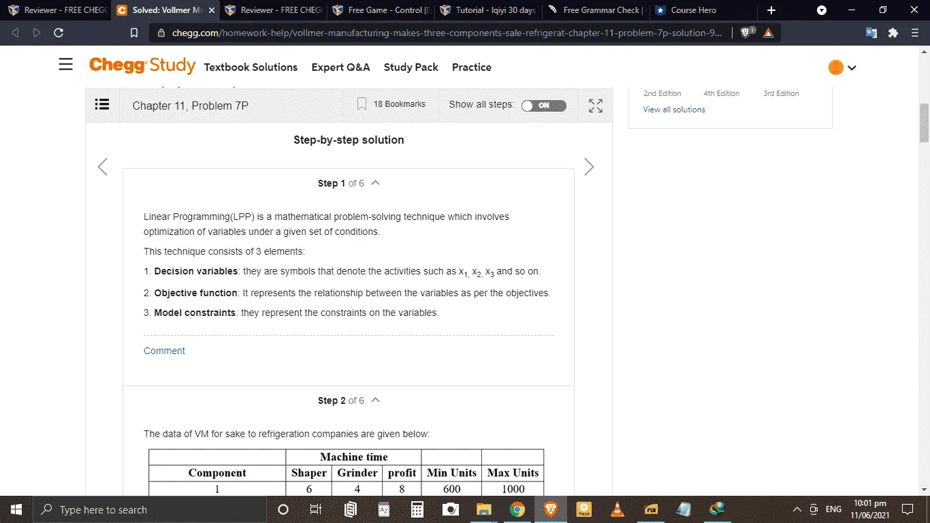Switch to Tutorial - Iqiyi 30 days tab

pos(490,10)
